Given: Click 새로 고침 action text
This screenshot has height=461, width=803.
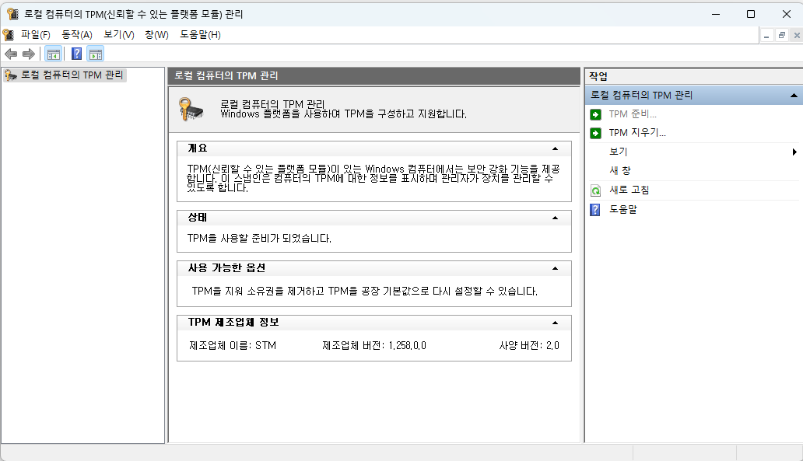Looking at the screenshot, I should pyautogui.click(x=629, y=190).
